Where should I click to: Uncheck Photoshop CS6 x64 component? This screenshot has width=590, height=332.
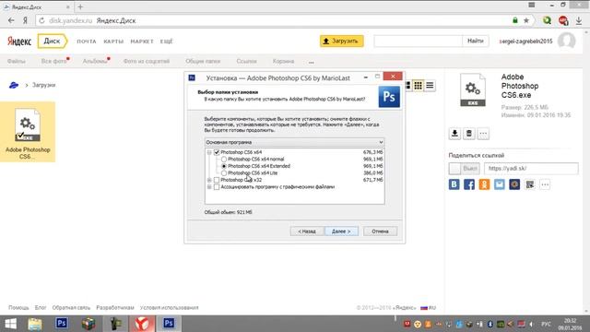[217, 152]
